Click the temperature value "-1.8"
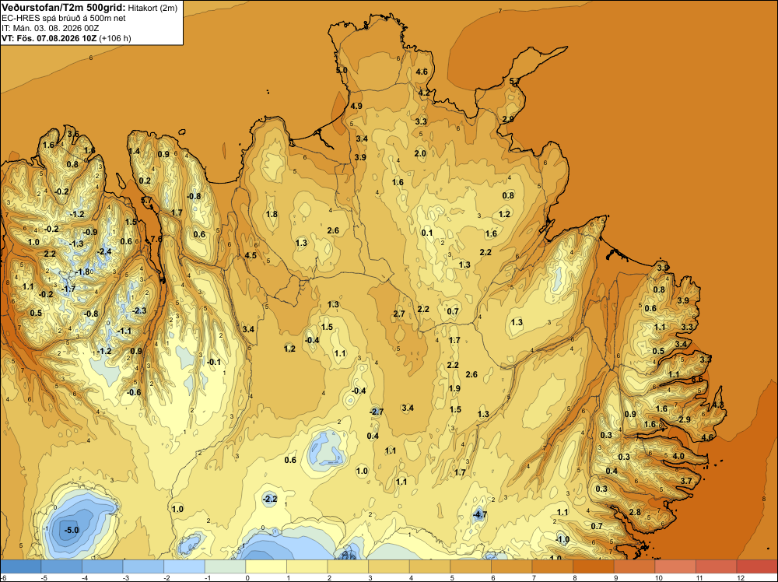Viewport: 778px width, 582px height. pyautogui.click(x=82, y=272)
